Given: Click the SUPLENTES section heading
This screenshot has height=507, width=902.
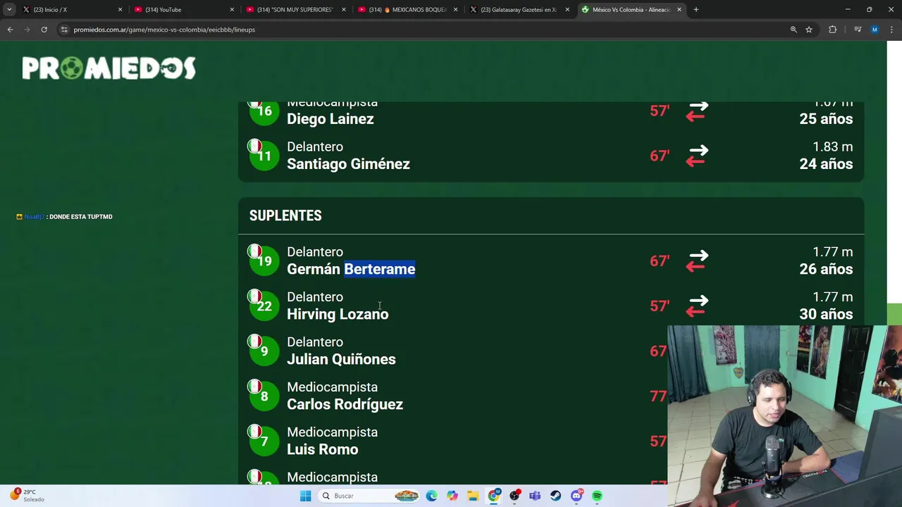Looking at the screenshot, I should 285,215.
